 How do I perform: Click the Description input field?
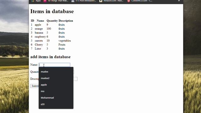tap(75, 79)
